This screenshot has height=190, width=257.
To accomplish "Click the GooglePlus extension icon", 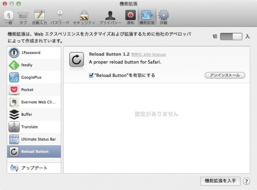I will click(14, 77).
